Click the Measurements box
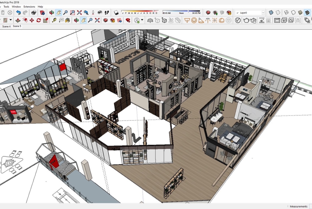 coord(298,206)
